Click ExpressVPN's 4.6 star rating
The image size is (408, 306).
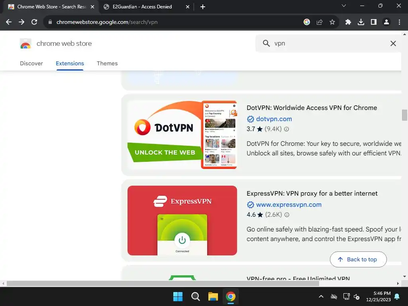pyautogui.click(x=255, y=215)
